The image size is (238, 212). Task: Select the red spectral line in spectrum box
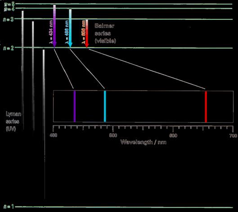tap(206, 107)
